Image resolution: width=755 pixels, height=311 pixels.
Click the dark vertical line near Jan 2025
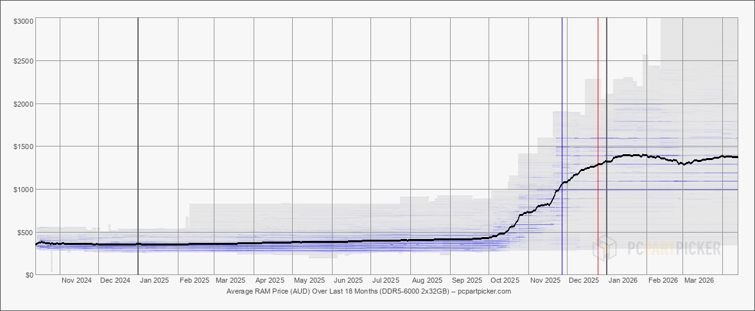(138, 146)
